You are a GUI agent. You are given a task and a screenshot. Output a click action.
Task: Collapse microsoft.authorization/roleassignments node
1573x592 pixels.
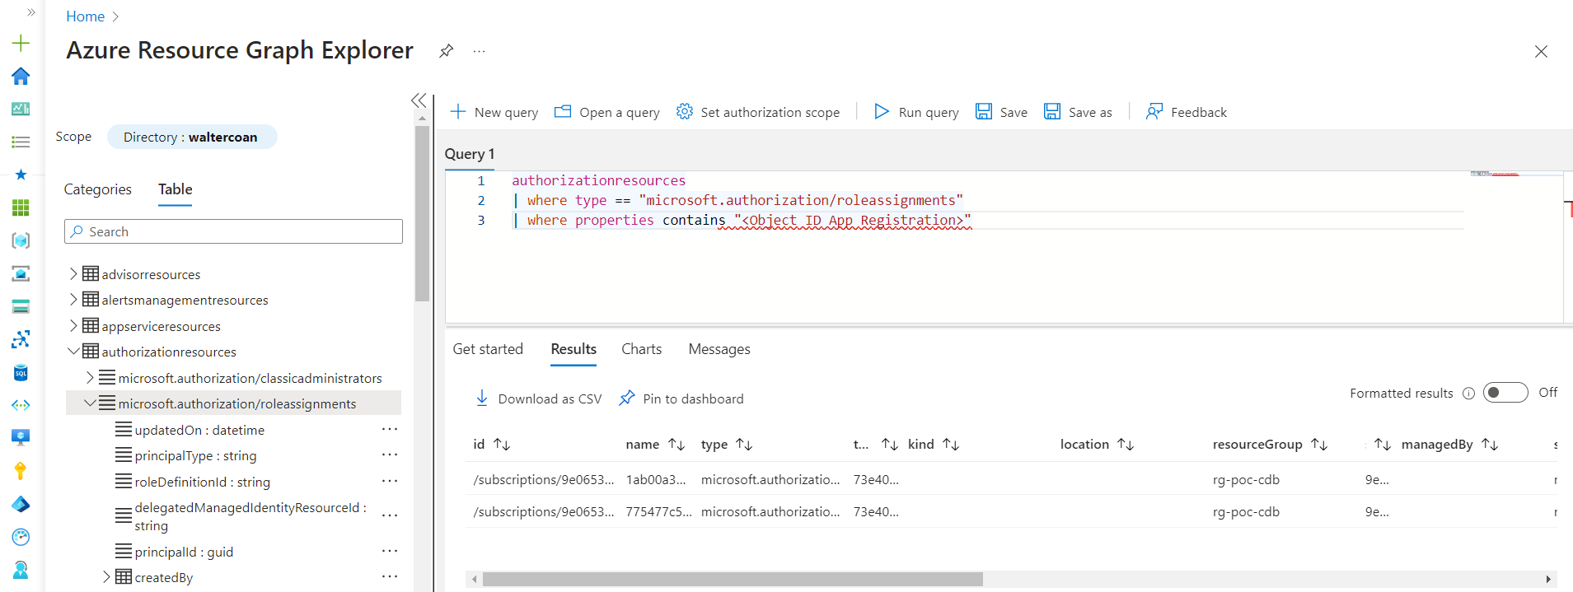90,403
